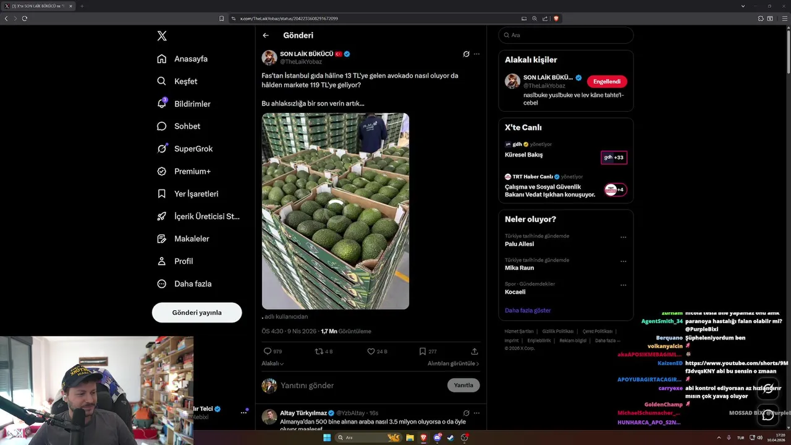
Task: Expand the Daha fazla menu
Action: pos(184,284)
